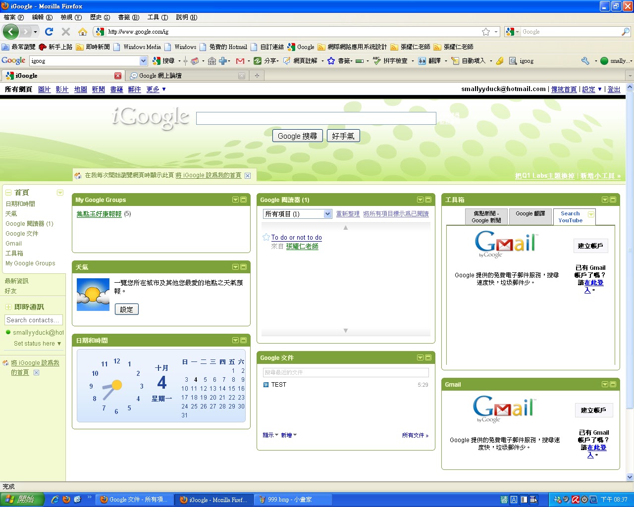This screenshot has height=507, width=634.
Task: Open the 工具 menu
Action: pos(158,17)
